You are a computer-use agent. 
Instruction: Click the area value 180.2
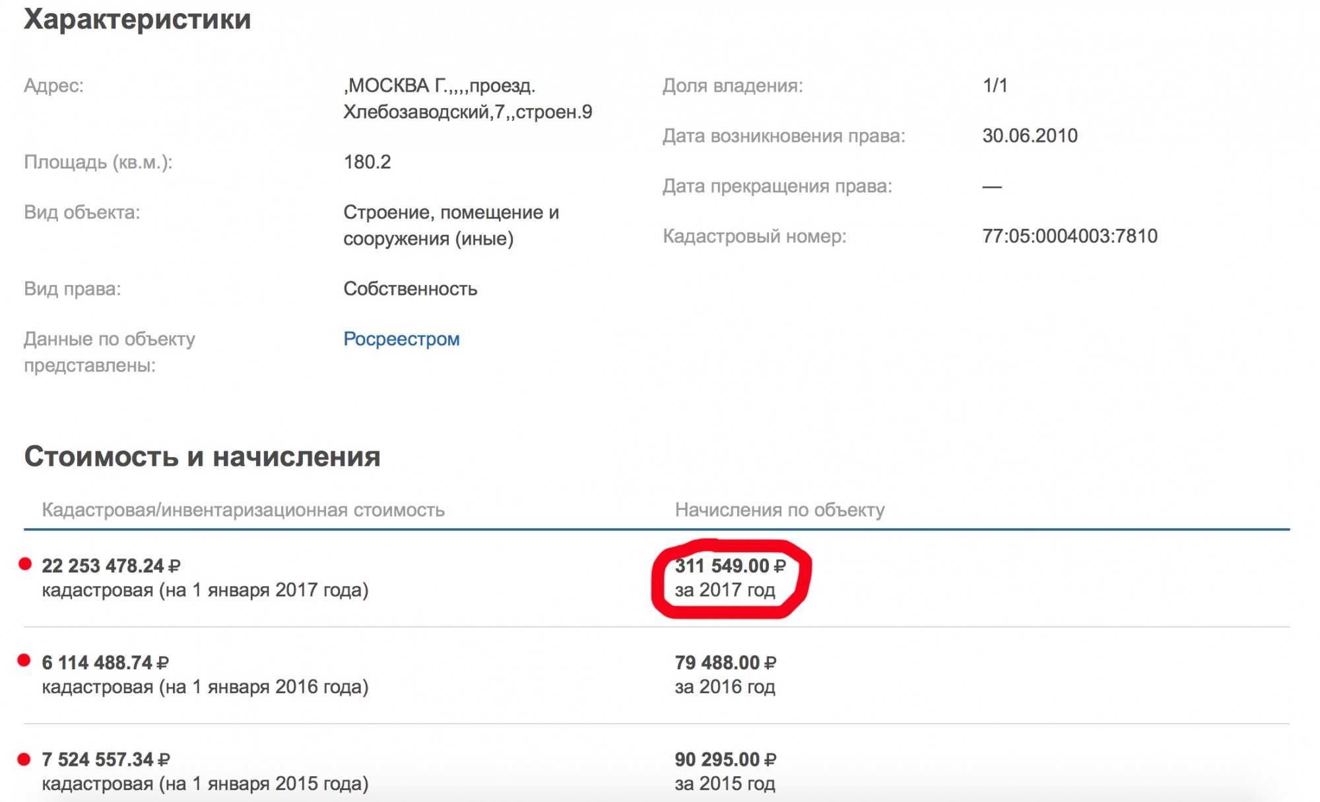click(x=367, y=162)
